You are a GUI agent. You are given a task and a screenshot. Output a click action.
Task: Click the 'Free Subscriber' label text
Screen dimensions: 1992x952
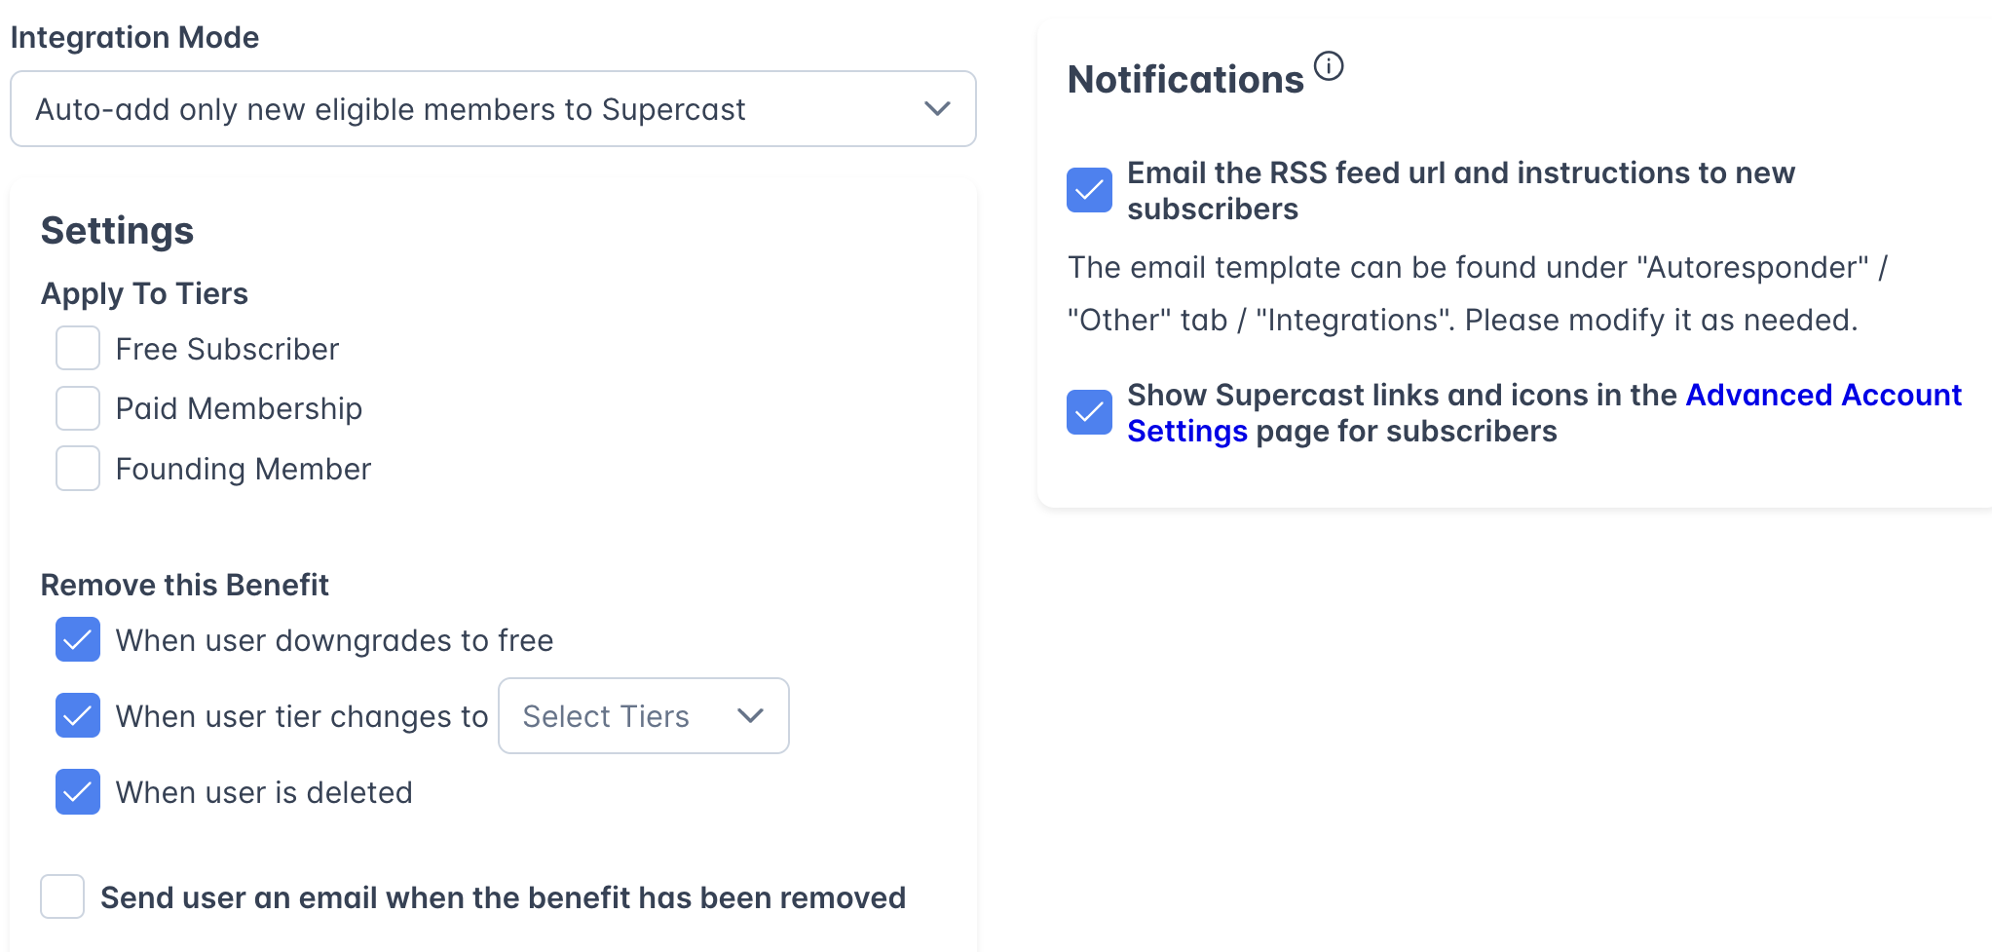point(227,349)
